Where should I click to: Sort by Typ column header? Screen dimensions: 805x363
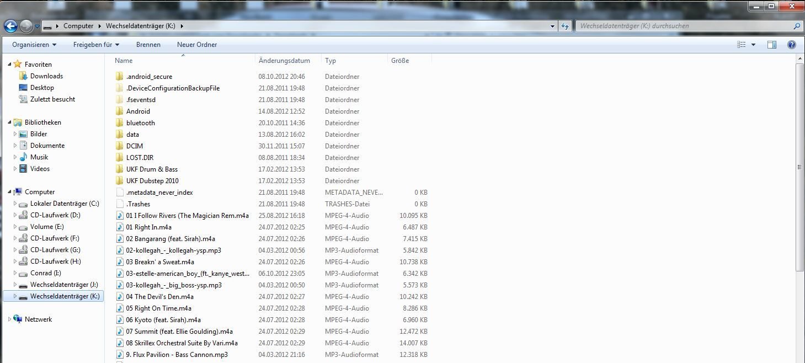330,61
